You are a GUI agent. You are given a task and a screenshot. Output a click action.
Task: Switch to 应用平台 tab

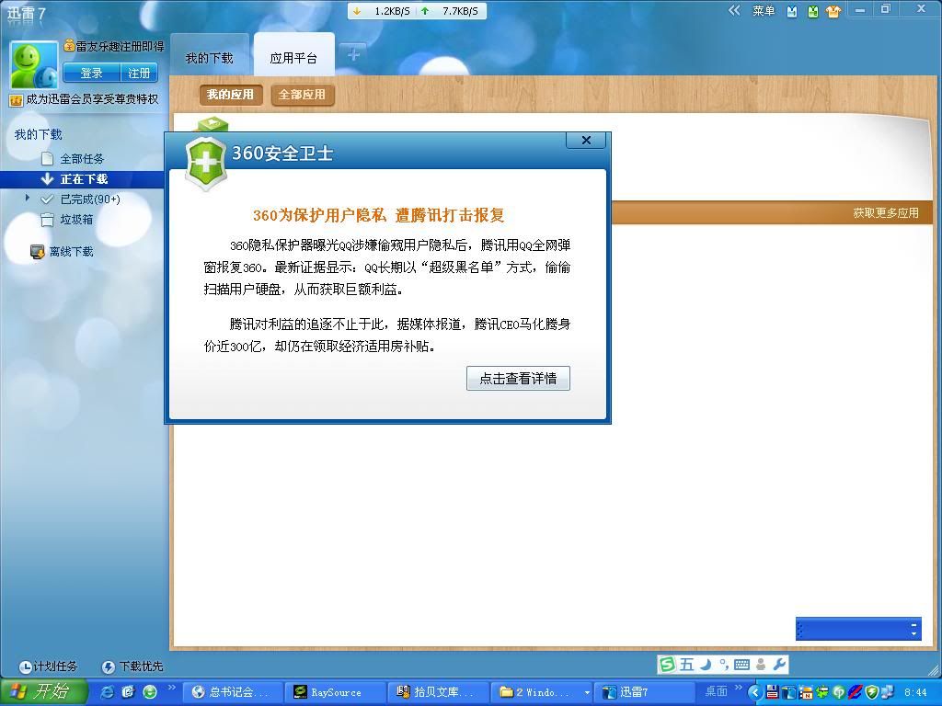[293, 58]
